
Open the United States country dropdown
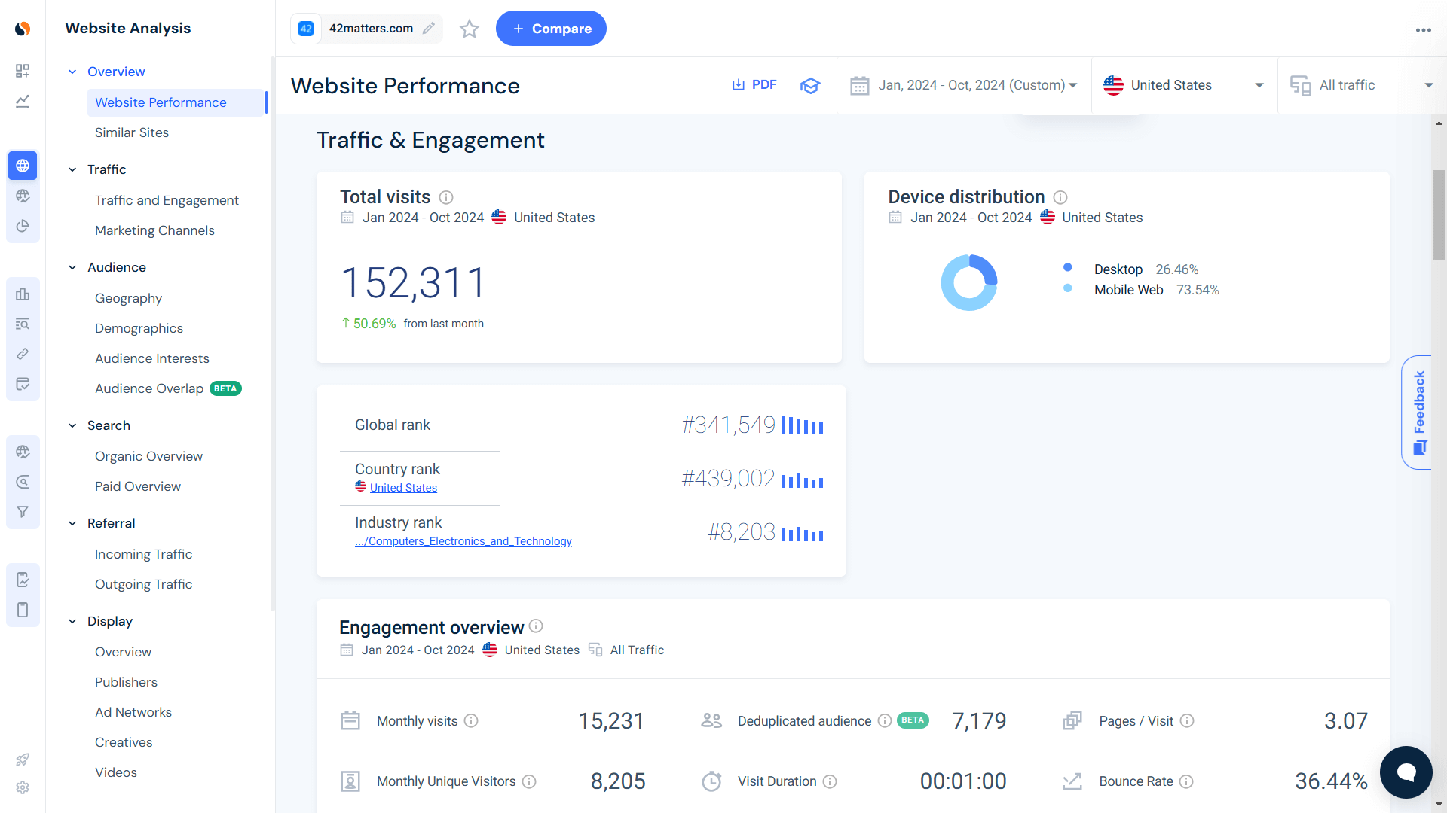pos(1183,85)
